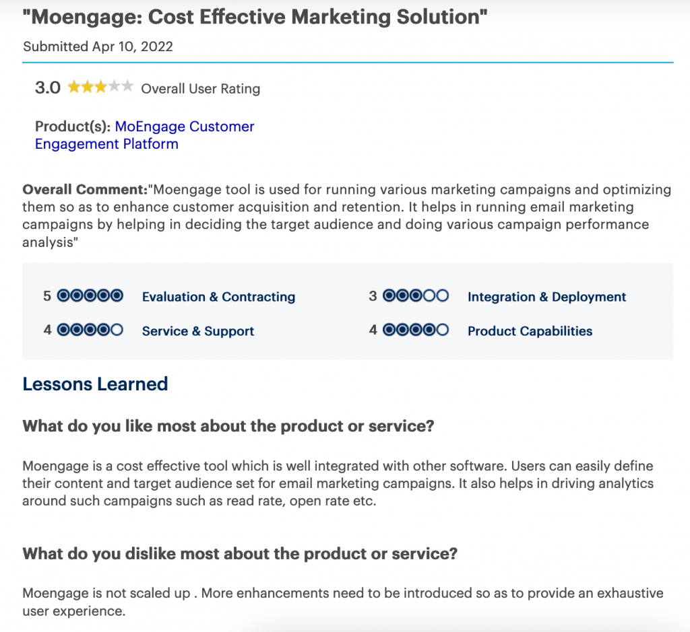
Task: Click Service & Support rating dots
Action: pos(90,330)
